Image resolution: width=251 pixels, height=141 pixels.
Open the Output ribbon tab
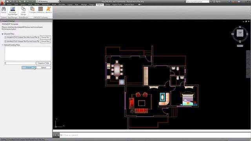[92, 4]
